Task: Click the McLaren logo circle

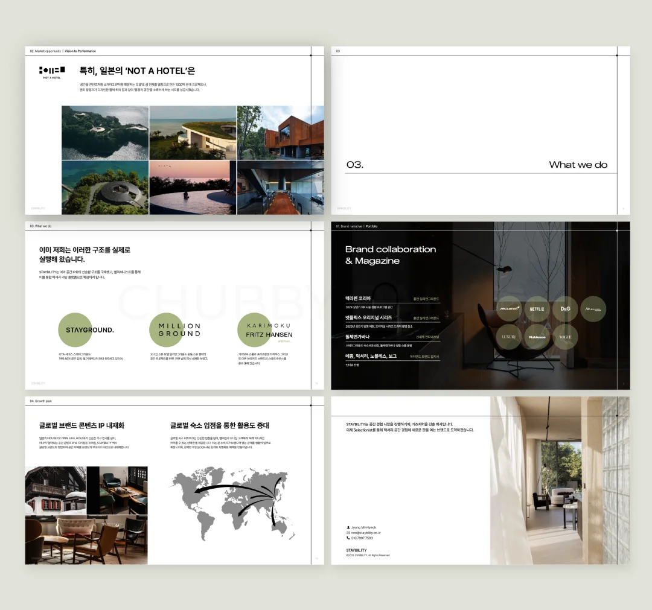Action: [508, 309]
